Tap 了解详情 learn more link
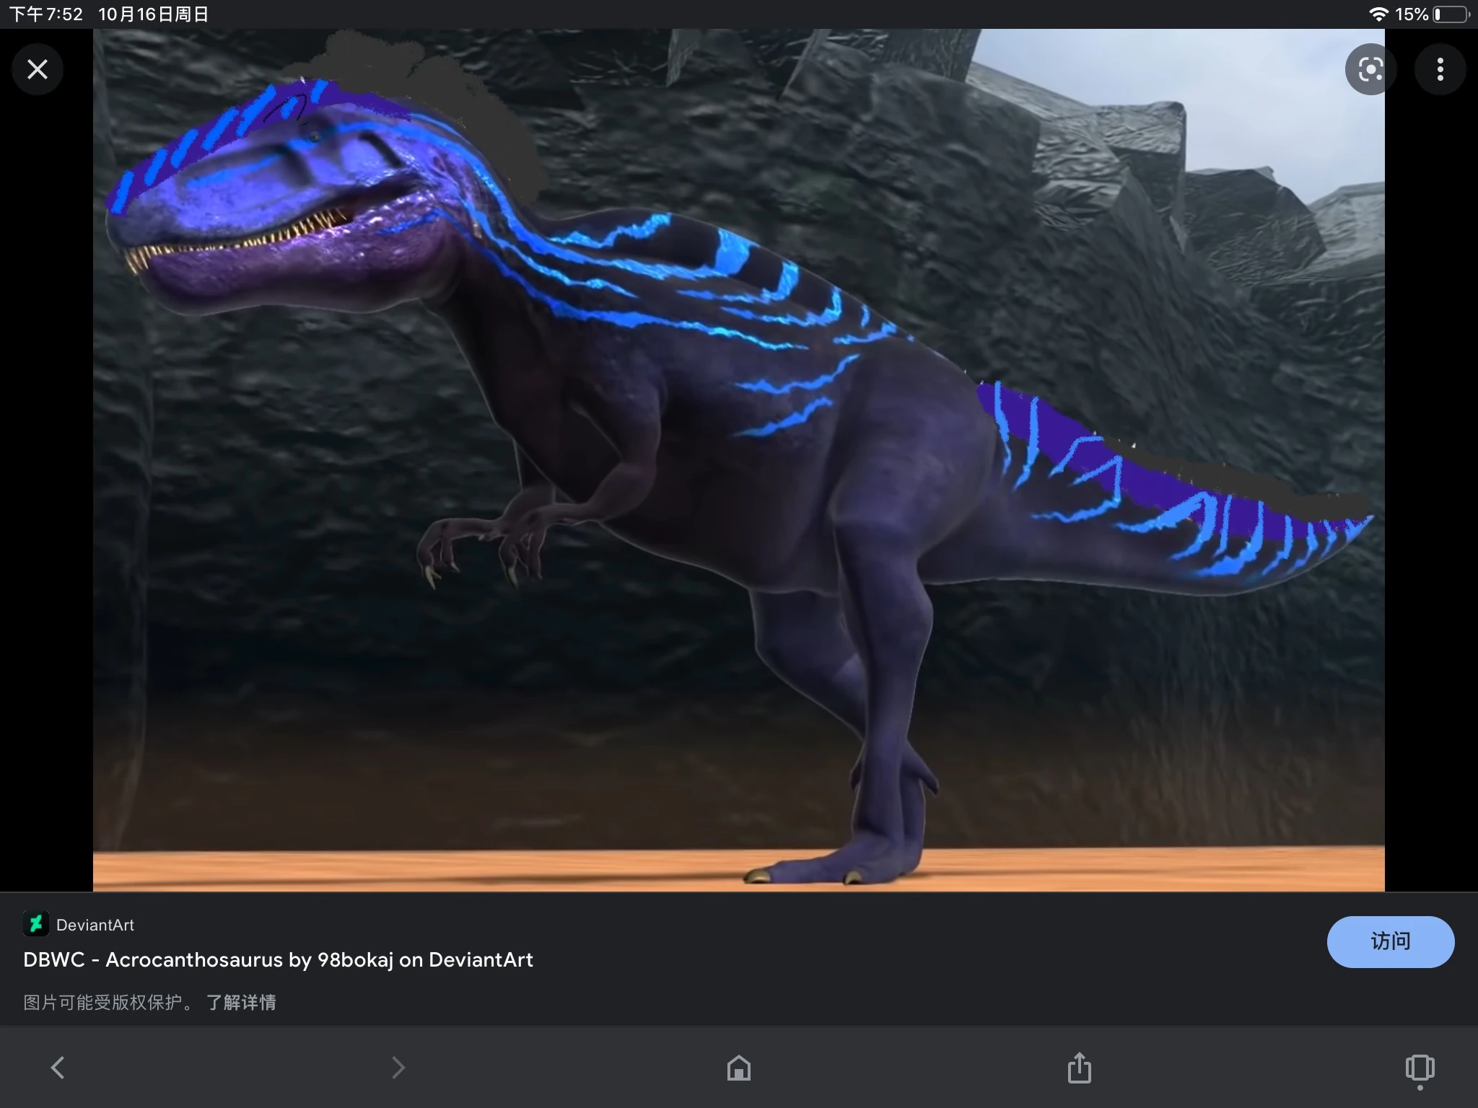 click(241, 1002)
